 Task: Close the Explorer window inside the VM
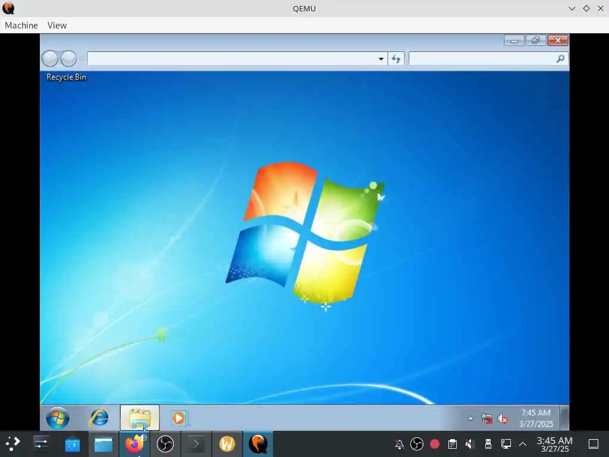(x=558, y=40)
